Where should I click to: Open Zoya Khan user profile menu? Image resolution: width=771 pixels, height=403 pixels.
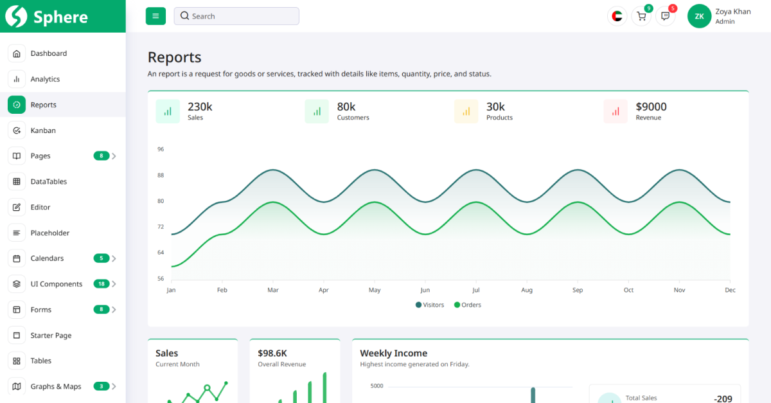click(x=720, y=16)
